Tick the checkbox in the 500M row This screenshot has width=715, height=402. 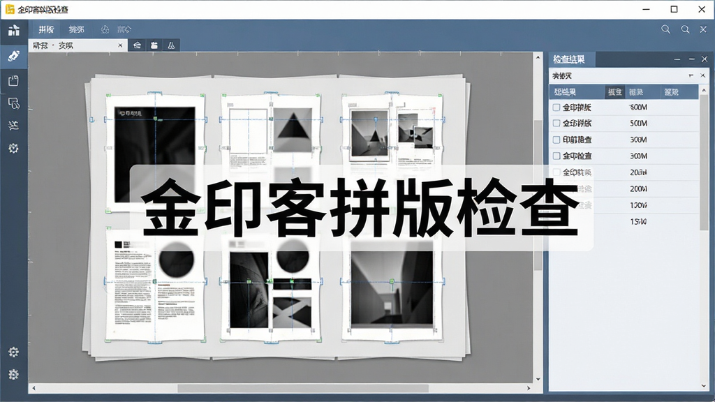pyautogui.click(x=556, y=123)
